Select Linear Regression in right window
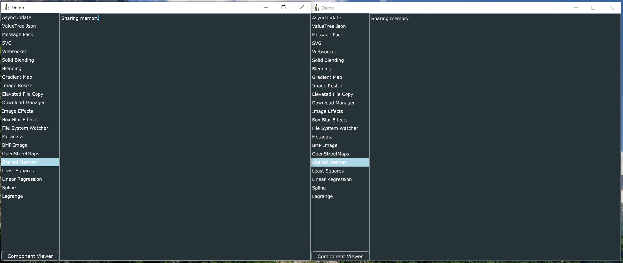The height and width of the screenshot is (263, 623). point(340,179)
